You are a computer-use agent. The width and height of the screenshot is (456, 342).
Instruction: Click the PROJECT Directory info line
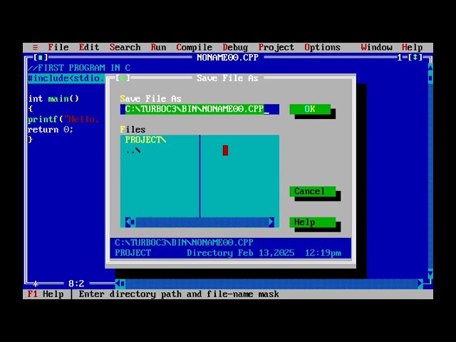tap(228, 253)
